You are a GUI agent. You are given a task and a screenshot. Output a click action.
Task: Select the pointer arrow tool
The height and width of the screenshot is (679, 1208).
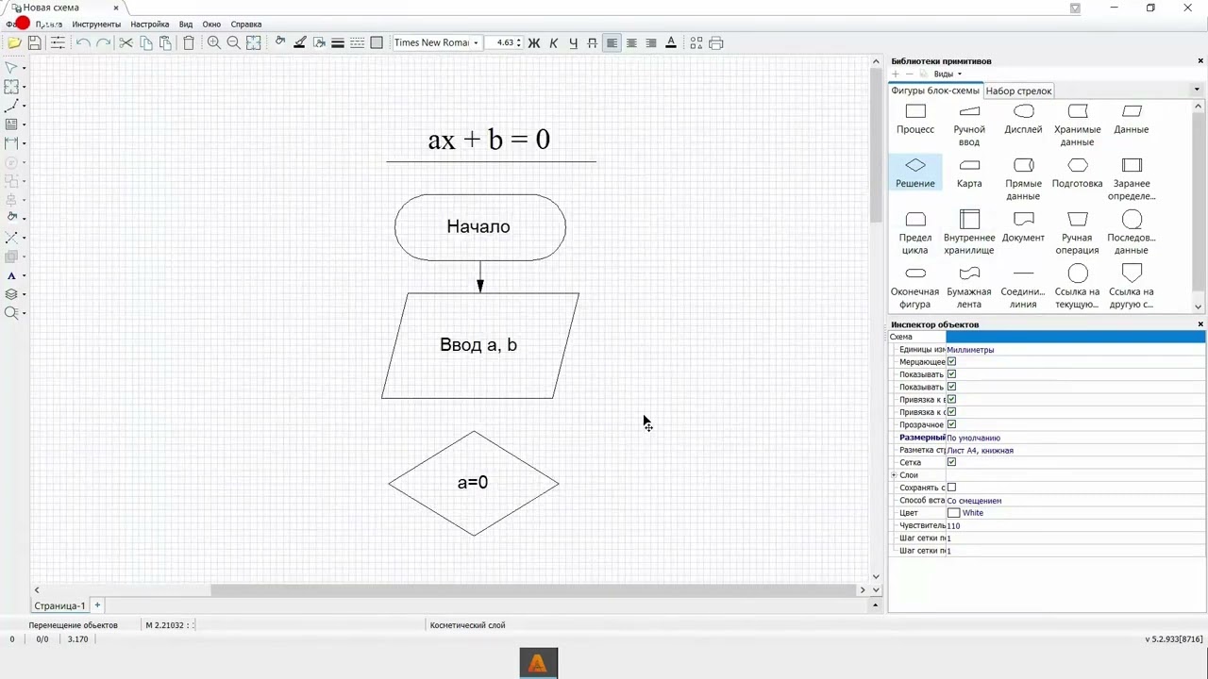click(11, 68)
